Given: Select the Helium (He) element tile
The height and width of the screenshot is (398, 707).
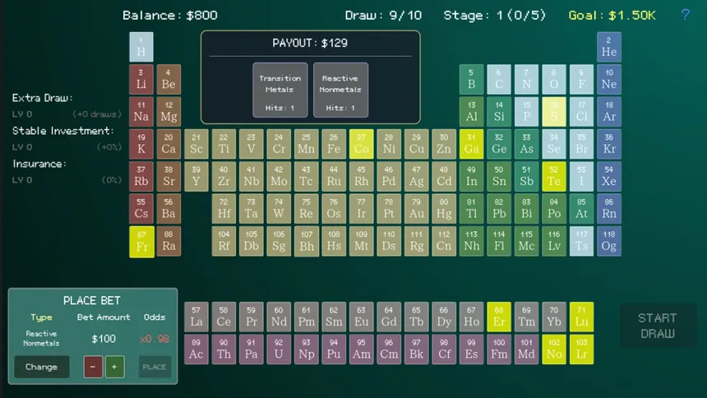Looking at the screenshot, I should click(609, 47).
